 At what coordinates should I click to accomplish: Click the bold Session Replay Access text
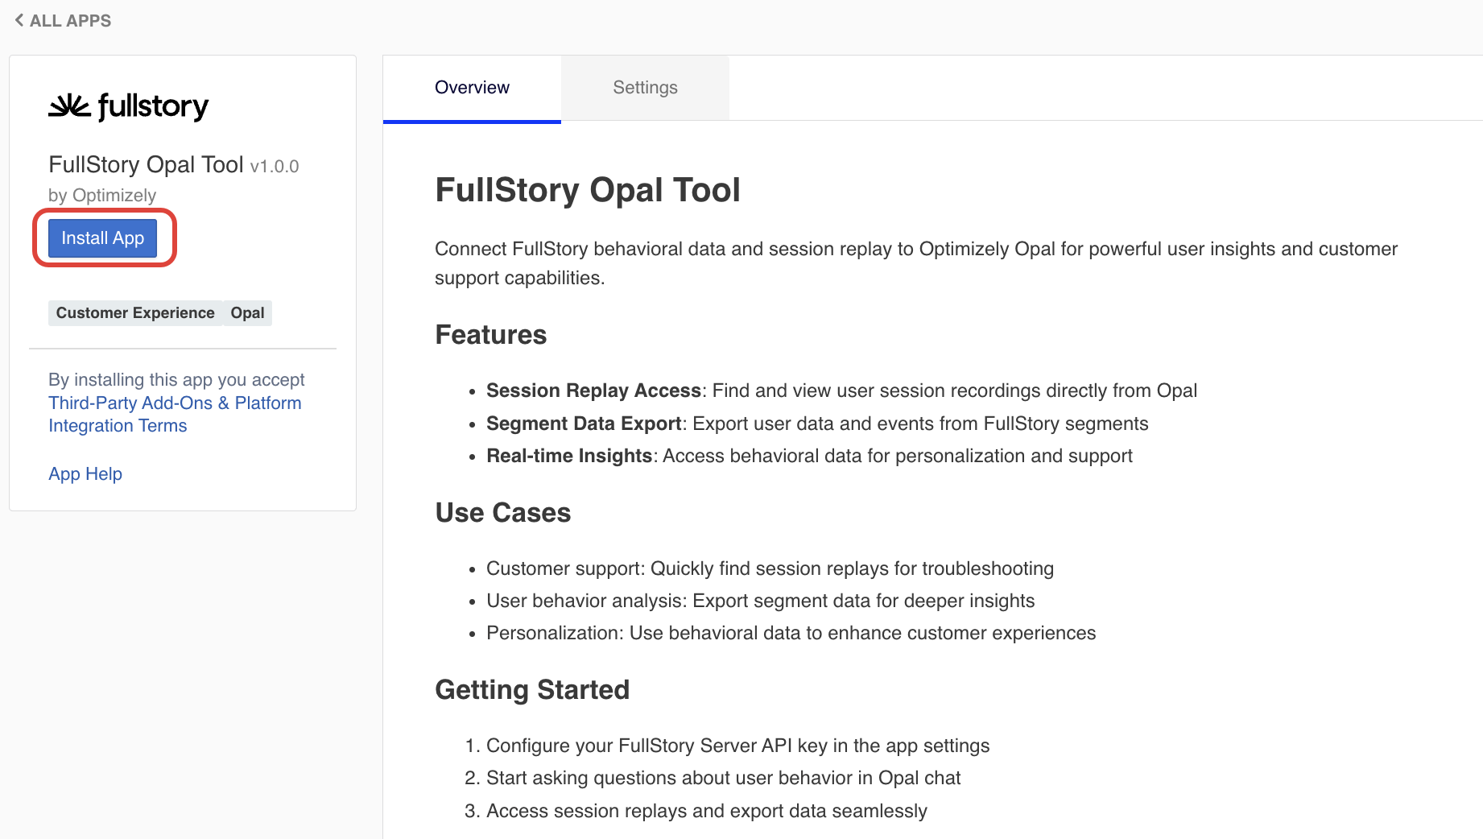(x=593, y=391)
